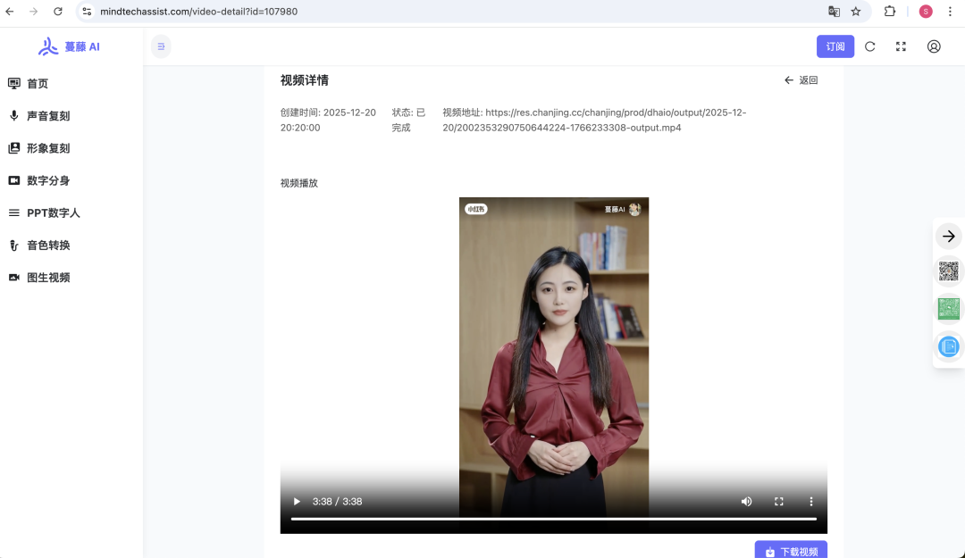Collapse the floating panel with the arrow button

point(948,236)
